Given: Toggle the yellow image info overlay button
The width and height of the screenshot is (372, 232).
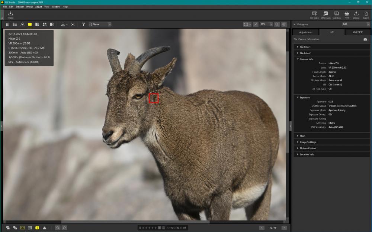Looking at the screenshot, I should point(37,228).
